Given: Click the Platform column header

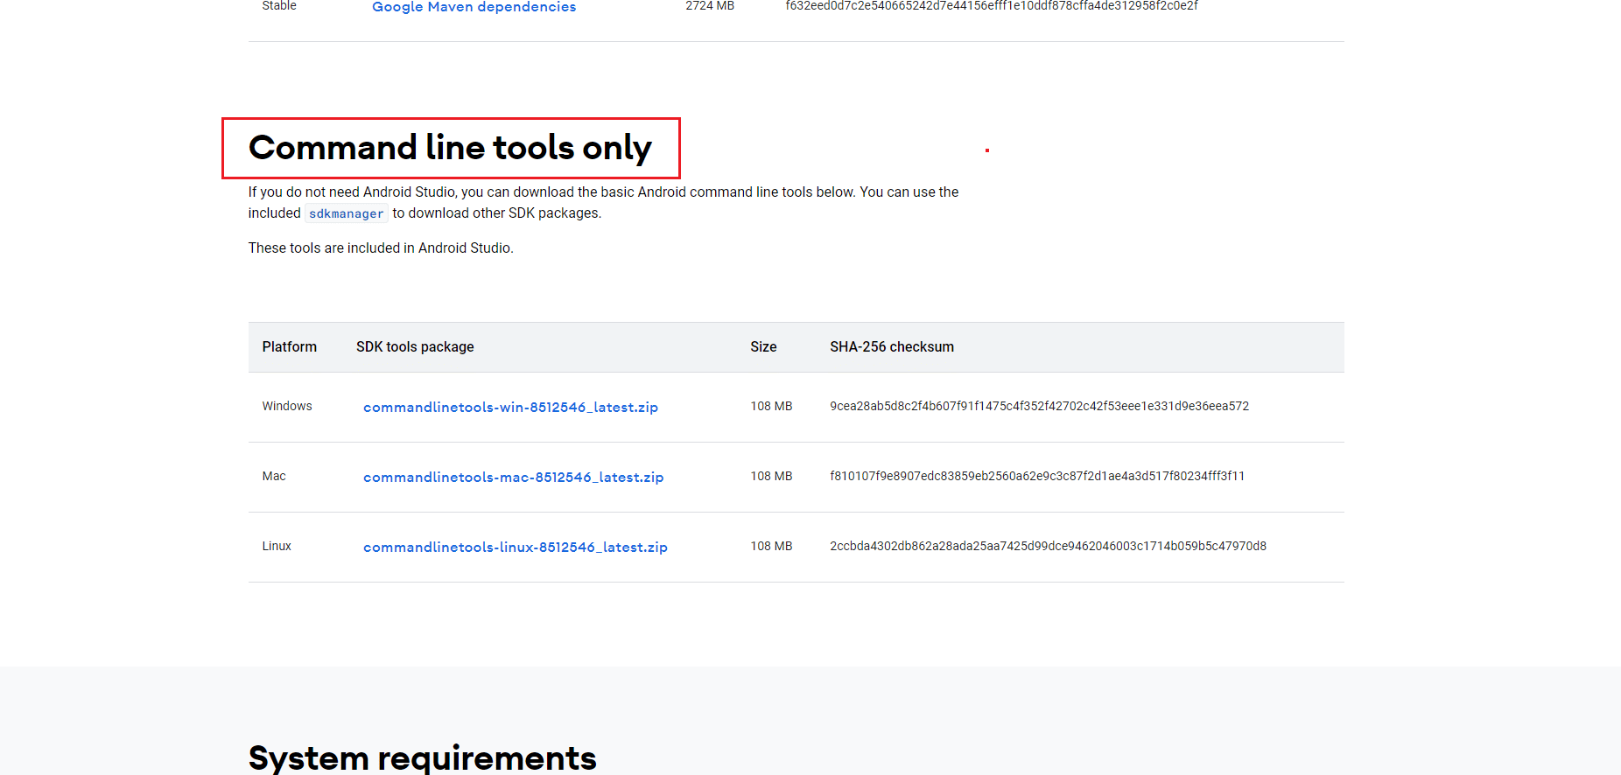Looking at the screenshot, I should [x=289, y=347].
